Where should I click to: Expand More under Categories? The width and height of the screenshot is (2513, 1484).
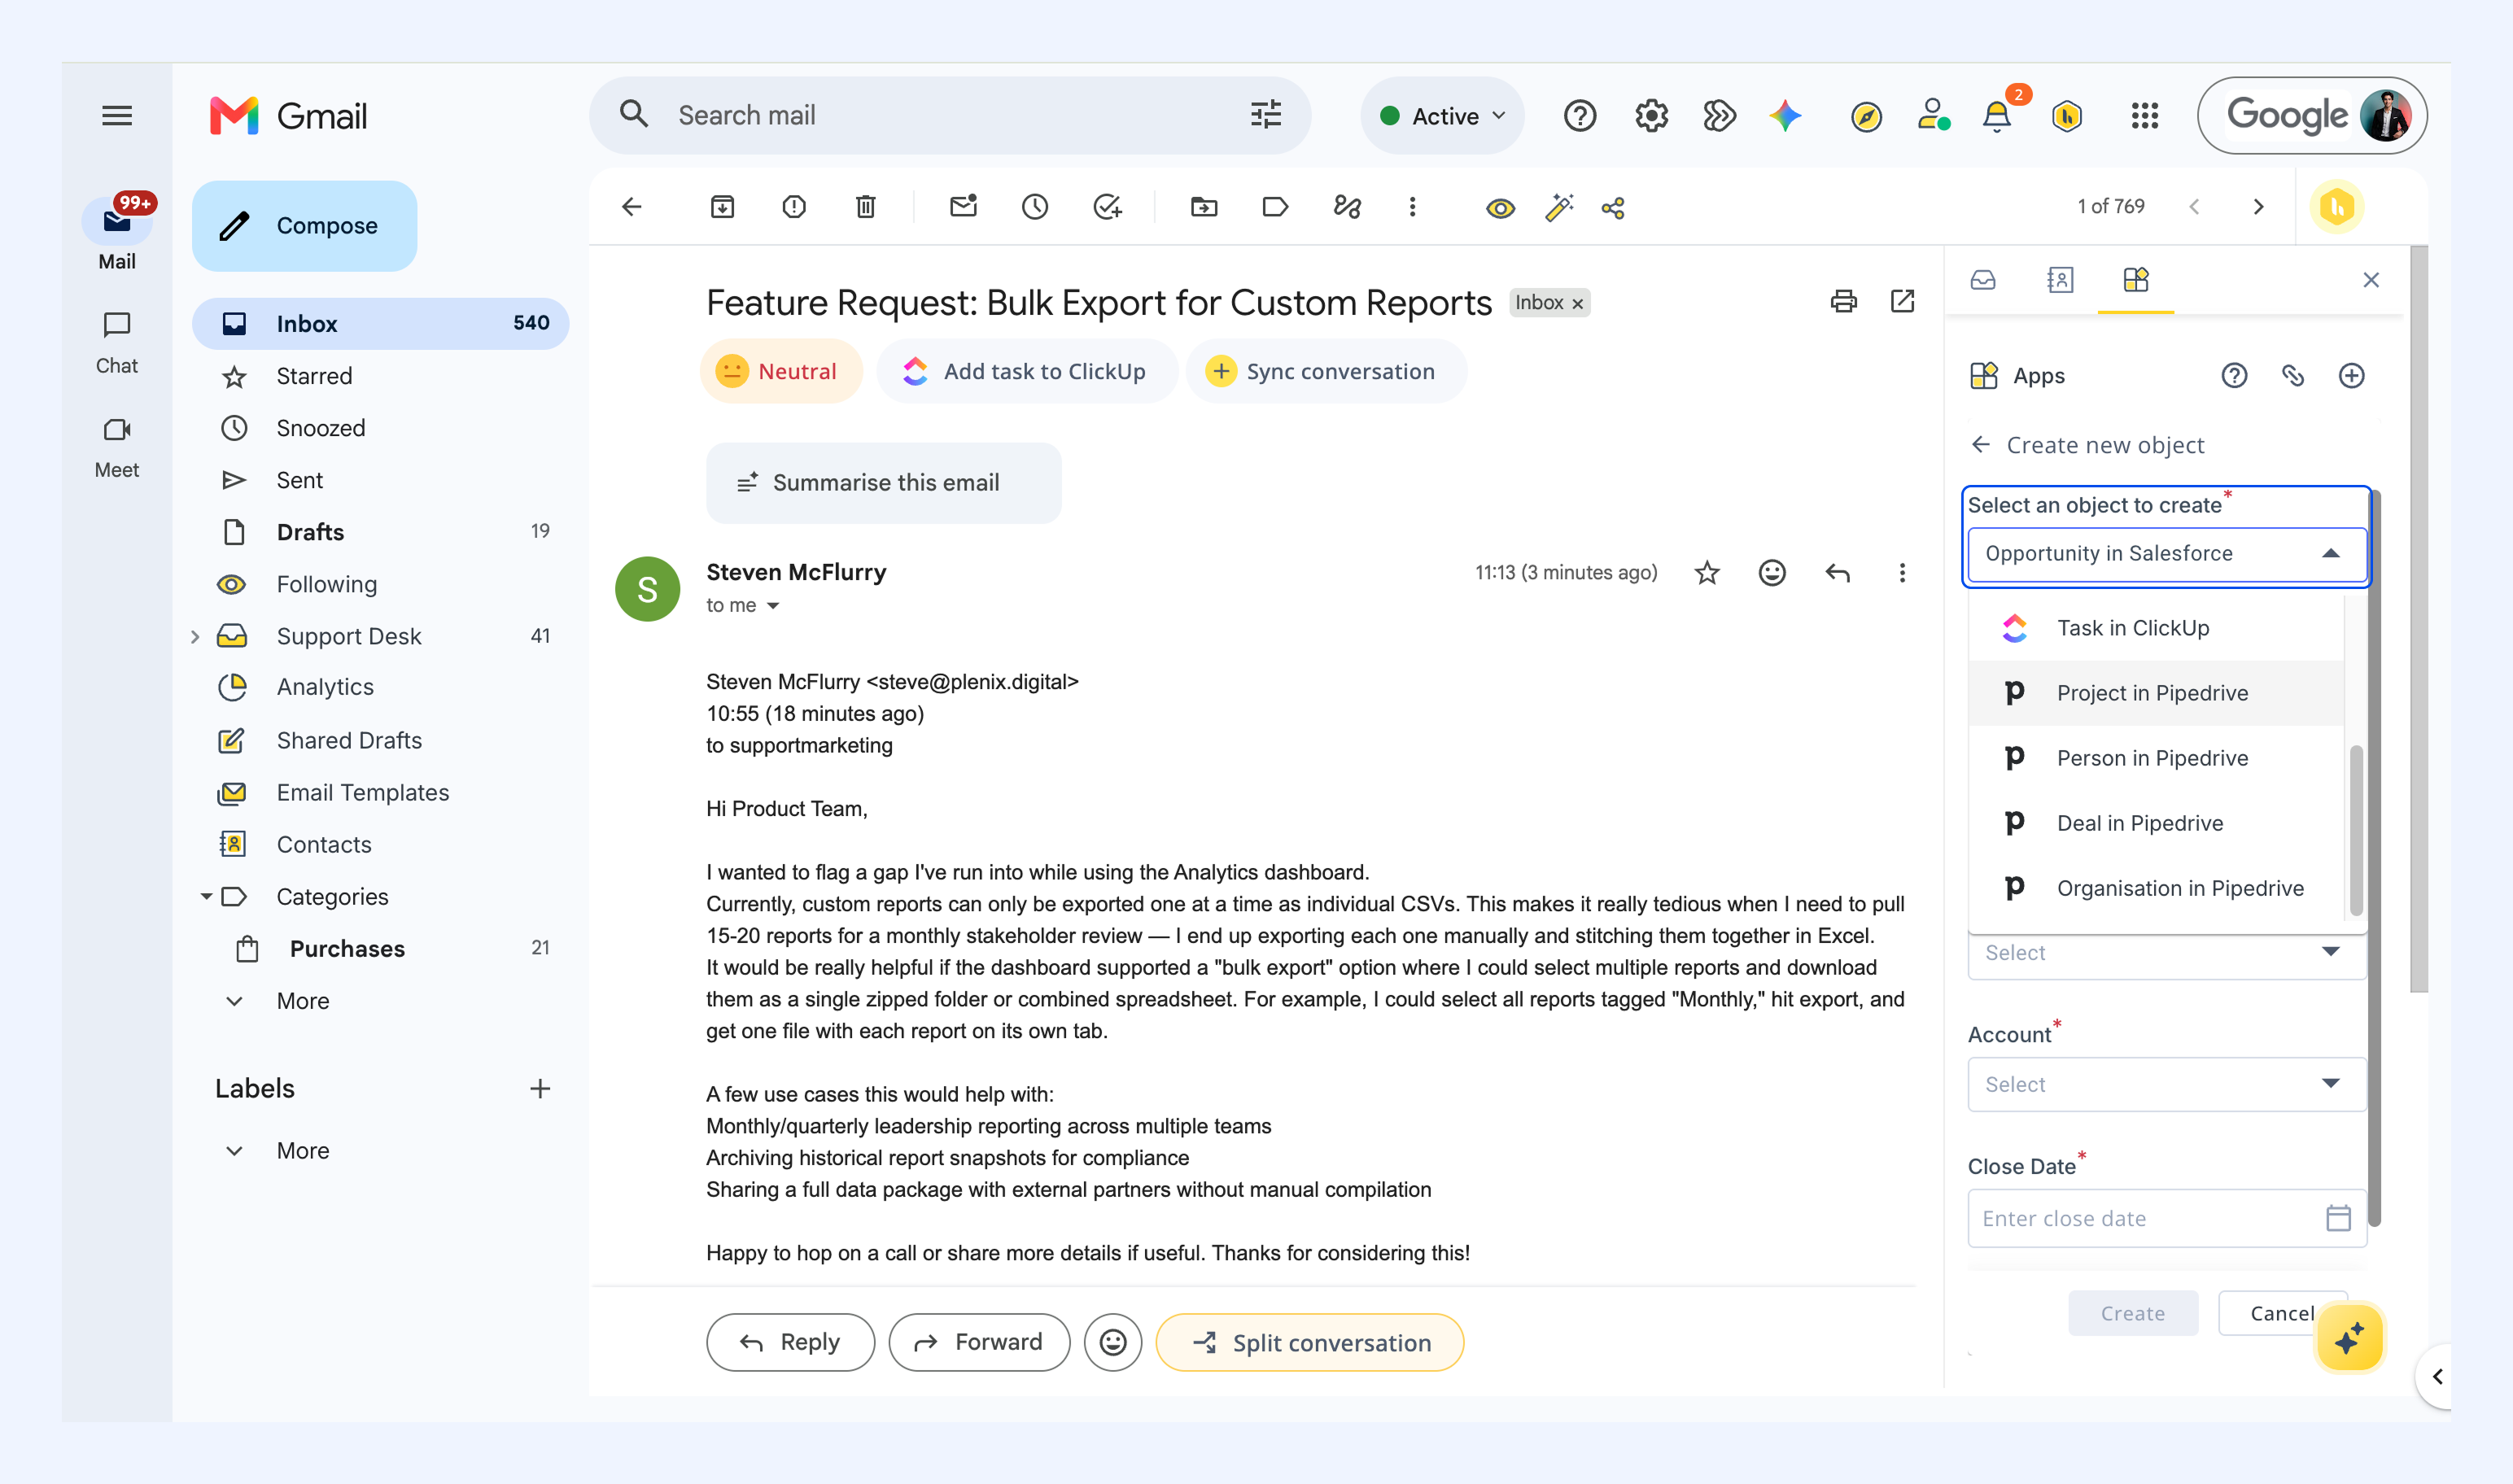pos(302,1001)
